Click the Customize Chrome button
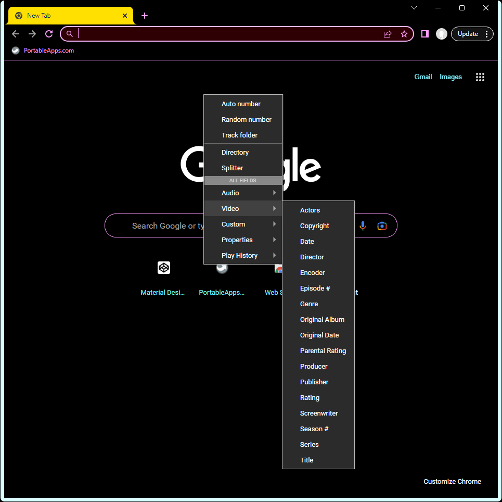The image size is (502, 502). click(x=452, y=482)
